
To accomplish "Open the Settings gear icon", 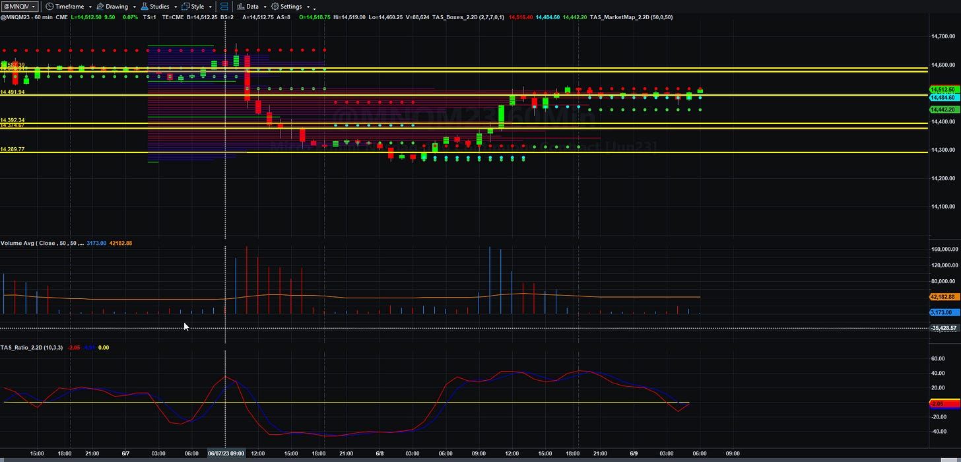I will coord(275,6).
